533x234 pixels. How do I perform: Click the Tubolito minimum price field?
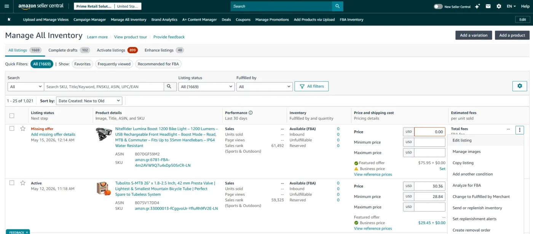[x=430, y=197]
